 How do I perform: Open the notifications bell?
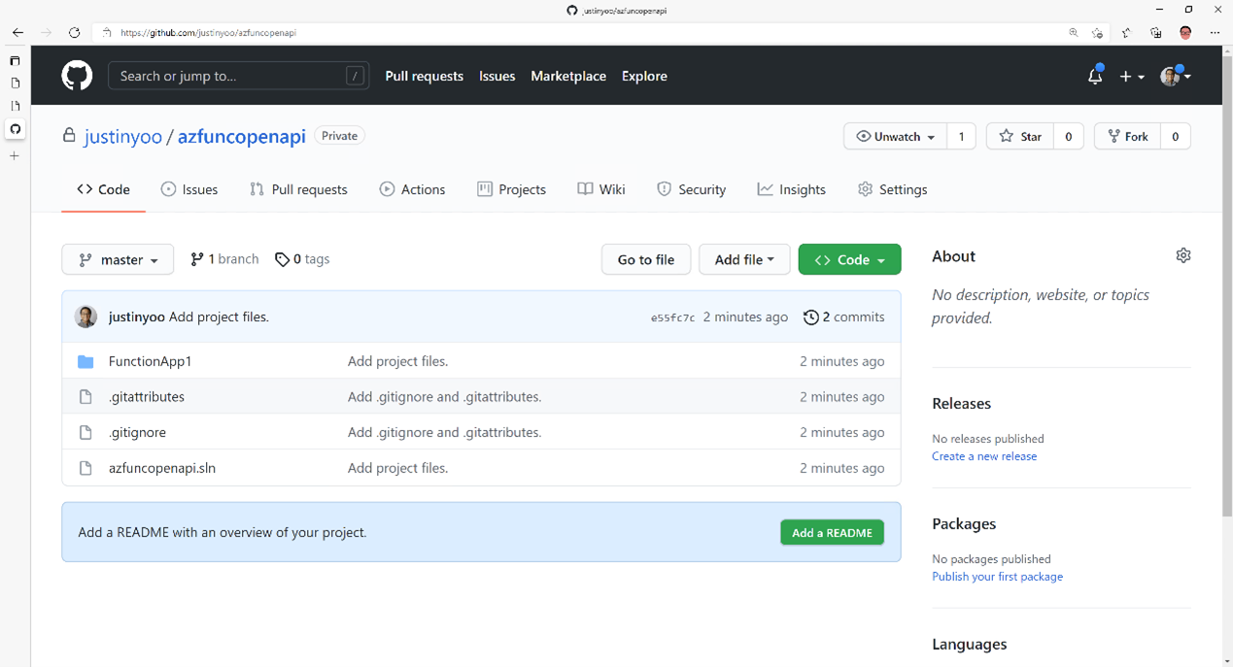point(1095,76)
